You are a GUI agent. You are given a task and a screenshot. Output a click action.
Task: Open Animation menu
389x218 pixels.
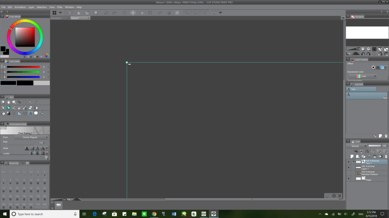coord(20,7)
